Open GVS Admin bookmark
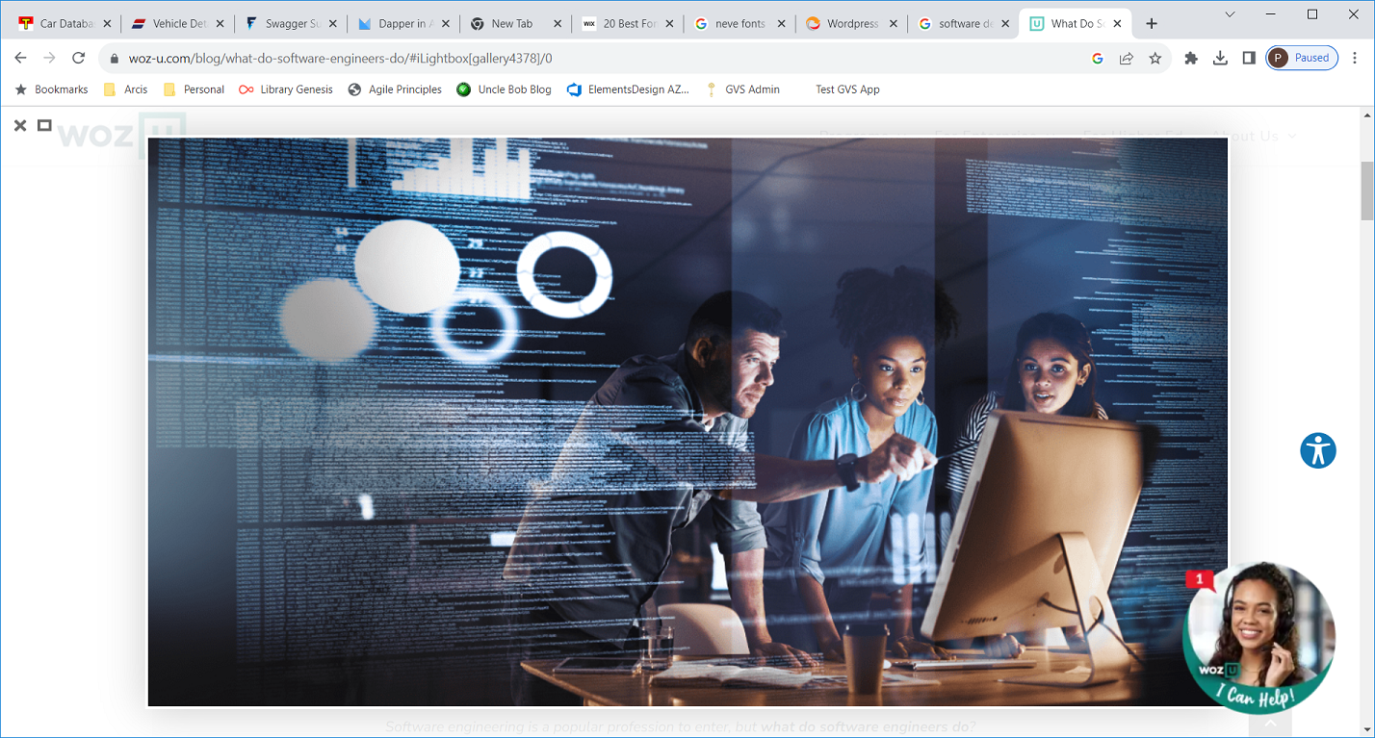This screenshot has width=1375, height=738. click(x=742, y=89)
